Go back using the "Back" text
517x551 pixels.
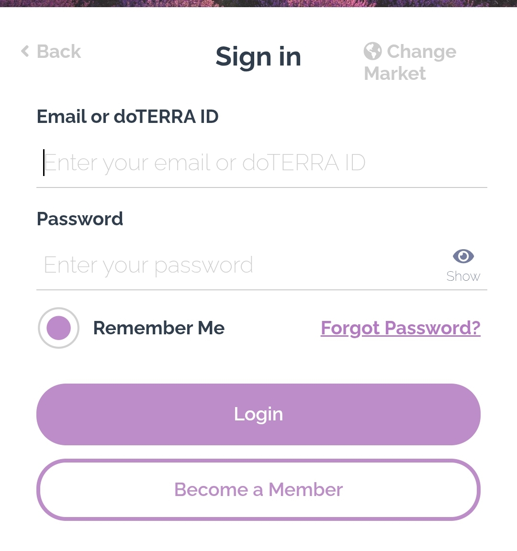(59, 52)
